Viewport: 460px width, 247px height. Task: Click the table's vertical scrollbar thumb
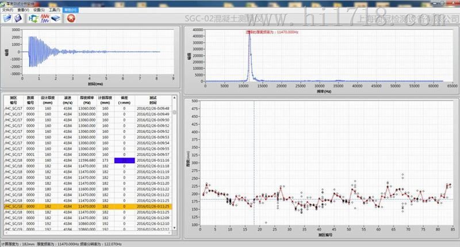coord(174,112)
